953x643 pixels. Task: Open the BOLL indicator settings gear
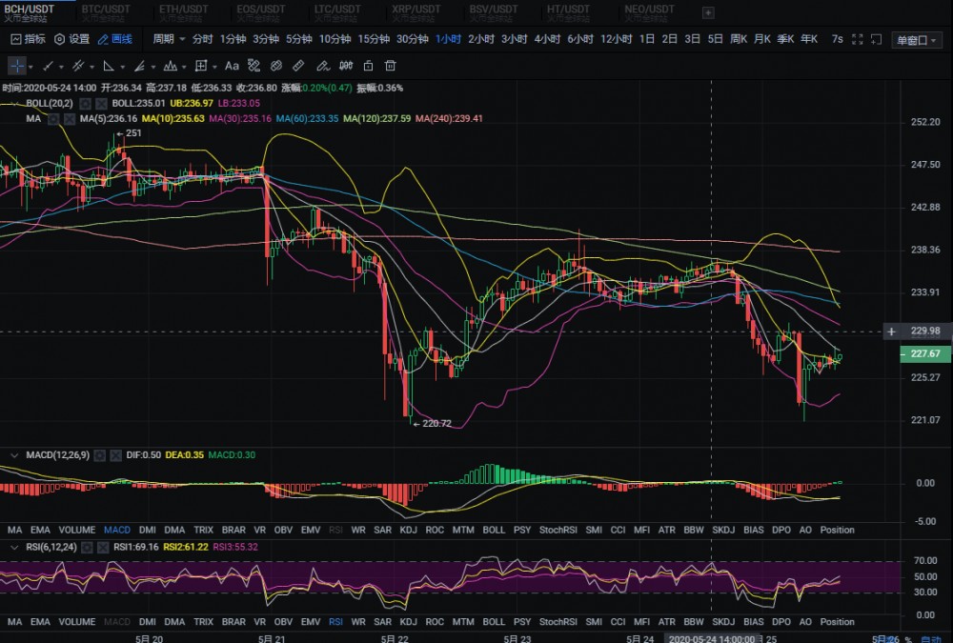[x=85, y=103]
